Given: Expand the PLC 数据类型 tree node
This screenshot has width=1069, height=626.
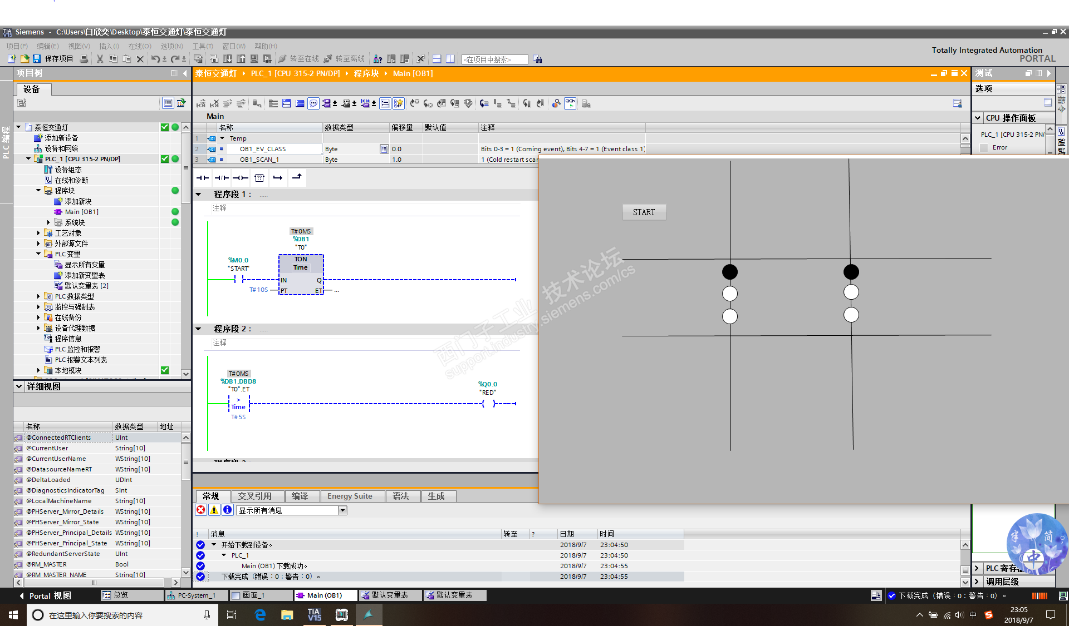Looking at the screenshot, I should tap(38, 296).
